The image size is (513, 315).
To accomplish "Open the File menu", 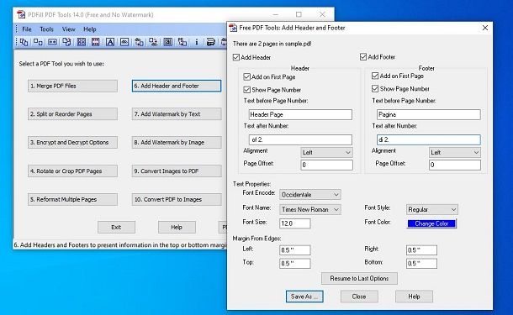I will [27, 29].
